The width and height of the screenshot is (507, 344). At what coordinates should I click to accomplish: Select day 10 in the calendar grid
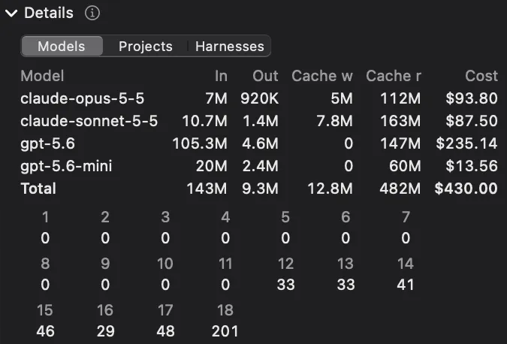click(165, 264)
